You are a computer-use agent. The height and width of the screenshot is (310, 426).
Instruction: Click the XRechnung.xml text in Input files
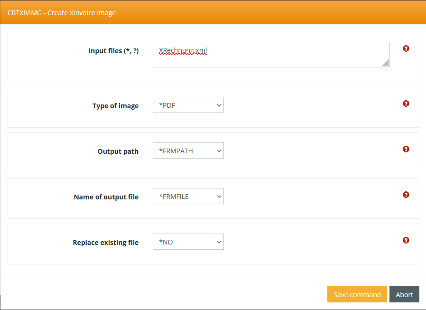(x=183, y=51)
